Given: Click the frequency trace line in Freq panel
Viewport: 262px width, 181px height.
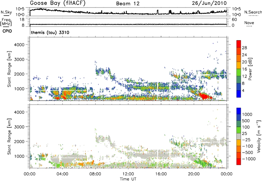Looking at the screenshot, I should [x=128, y=24].
